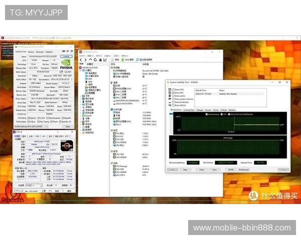Click GPU-Z screenshot camera icon
This screenshot has width=301, height=240.
coord(64,51)
